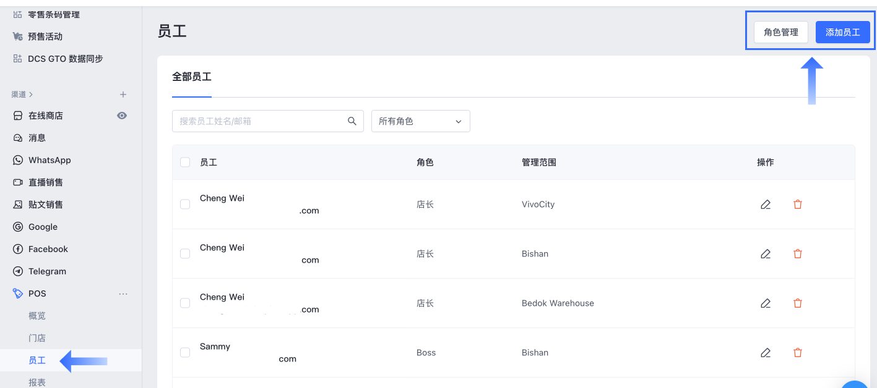Check the select-all employees checkbox
The width and height of the screenshot is (877, 388).
click(185, 162)
